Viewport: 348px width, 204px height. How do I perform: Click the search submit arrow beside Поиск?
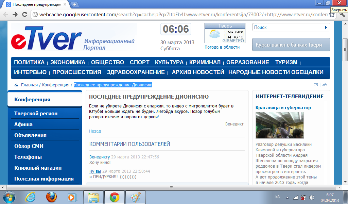(326, 27)
